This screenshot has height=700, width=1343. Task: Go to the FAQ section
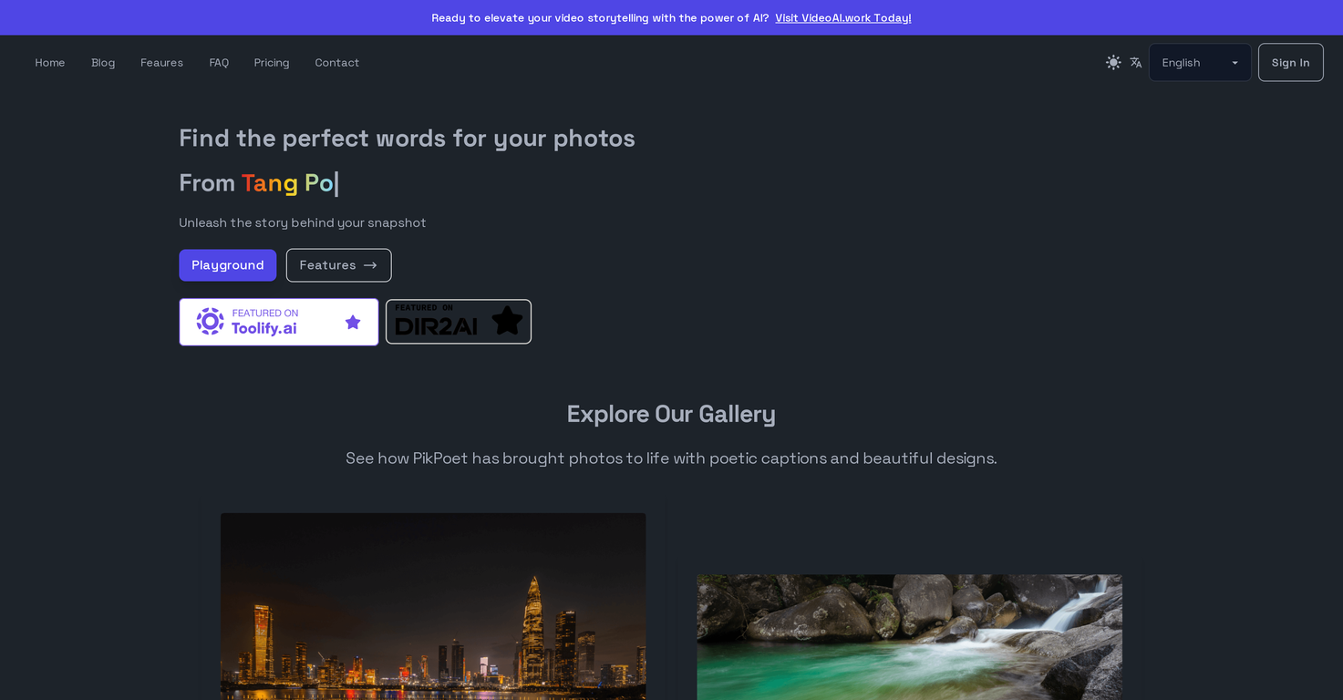tap(219, 62)
